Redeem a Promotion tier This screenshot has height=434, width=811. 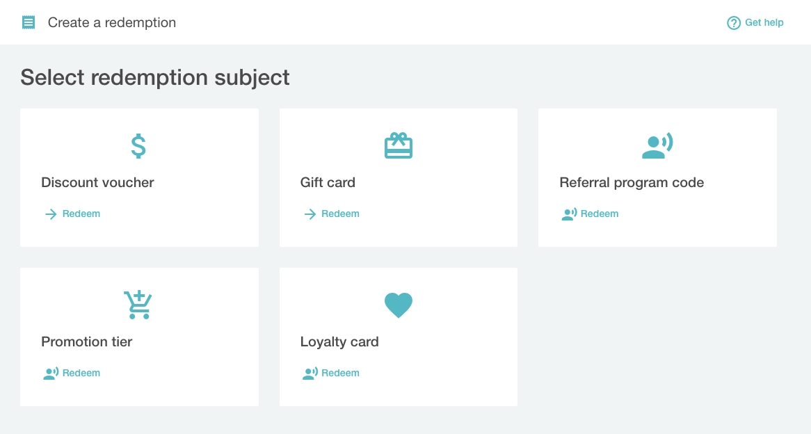(81, 373)
